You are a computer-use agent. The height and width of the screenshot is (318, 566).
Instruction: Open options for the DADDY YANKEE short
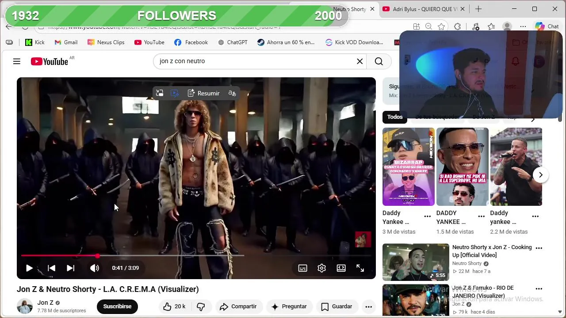(x=481, y=216)
